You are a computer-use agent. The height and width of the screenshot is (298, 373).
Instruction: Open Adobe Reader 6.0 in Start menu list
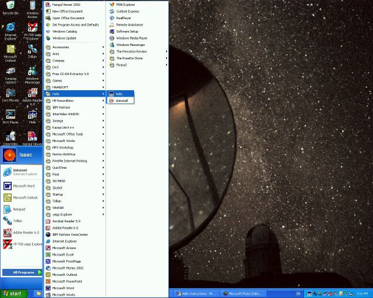[x=22, y=232]
